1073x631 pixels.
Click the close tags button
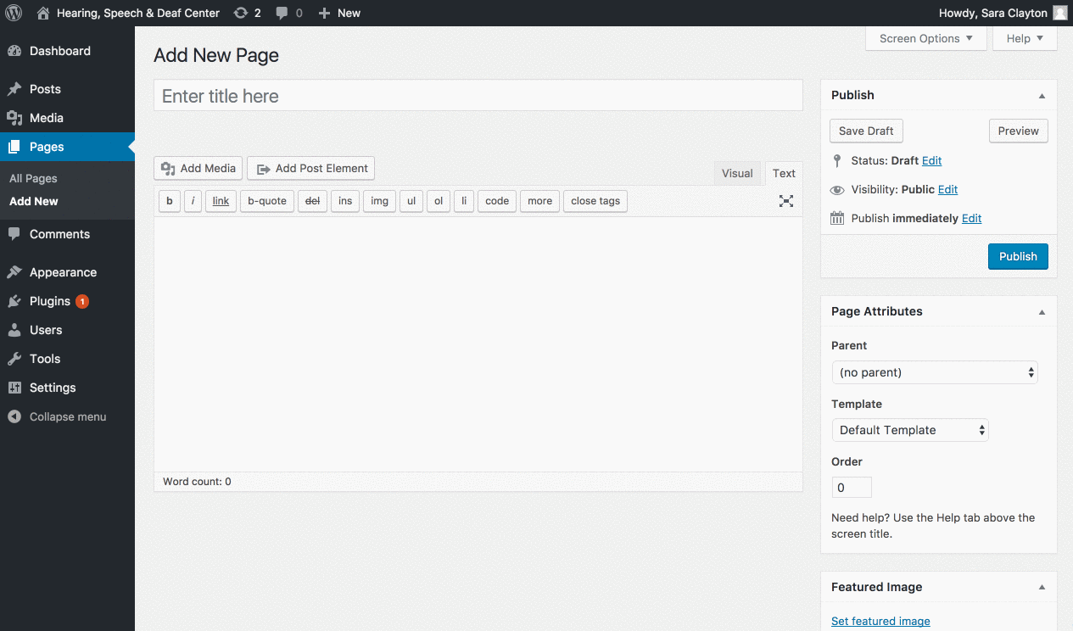[595, 201]
